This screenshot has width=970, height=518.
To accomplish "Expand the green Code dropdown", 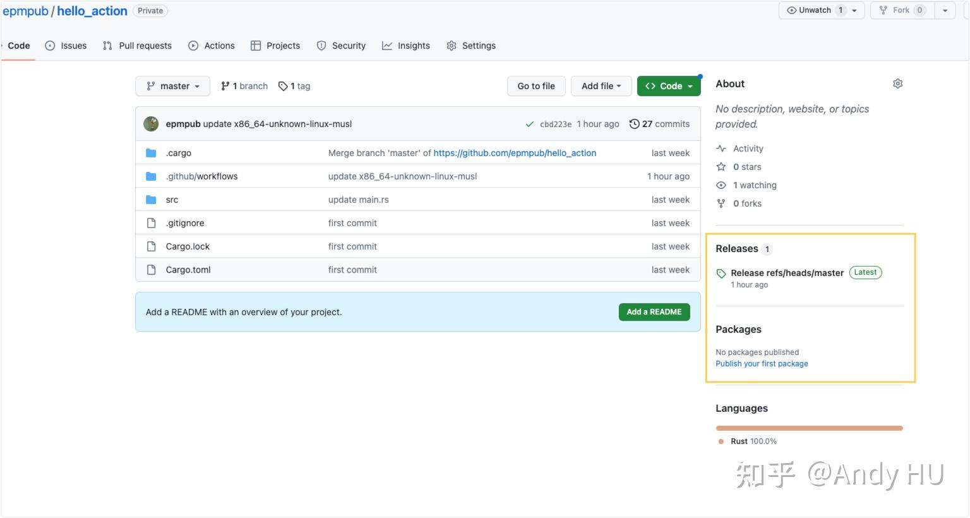I will pyautogui.click(x=668, y=86).
